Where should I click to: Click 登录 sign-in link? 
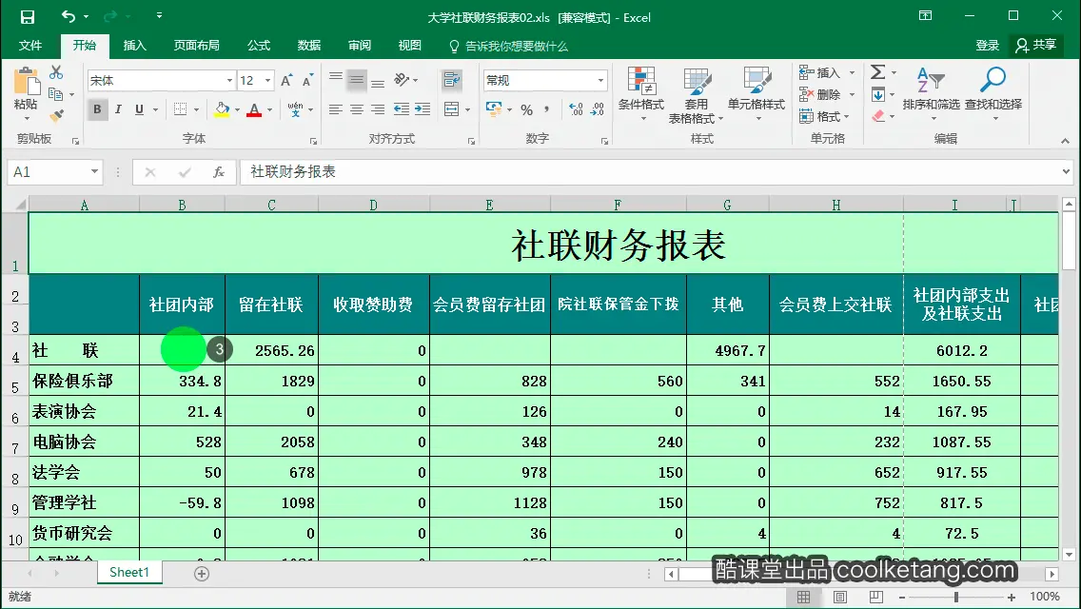(x=987, y=46)
